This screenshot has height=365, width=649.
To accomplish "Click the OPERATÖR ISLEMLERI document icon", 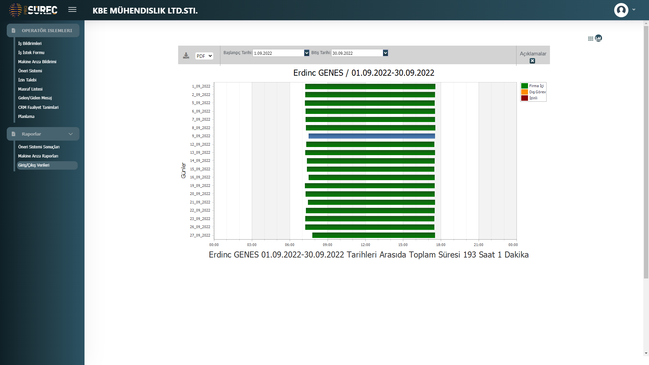I will [14, 30].
